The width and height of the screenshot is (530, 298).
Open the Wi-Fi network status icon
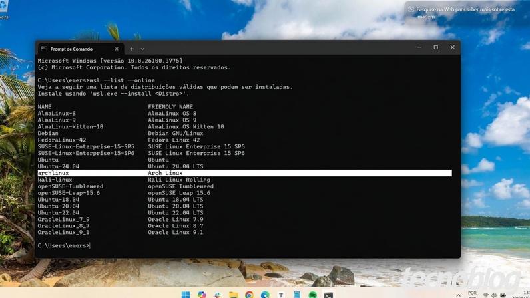(x=485, y=295)
